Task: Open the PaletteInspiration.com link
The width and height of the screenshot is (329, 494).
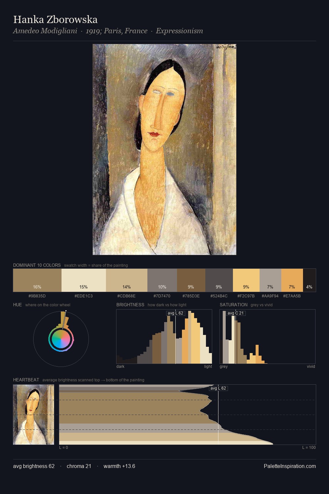Action: tap(290, 466)
